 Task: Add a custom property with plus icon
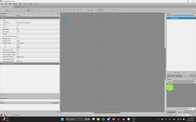(2, 95)
